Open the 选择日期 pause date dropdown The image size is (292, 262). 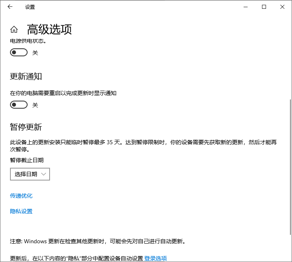[x=30, y=174]
